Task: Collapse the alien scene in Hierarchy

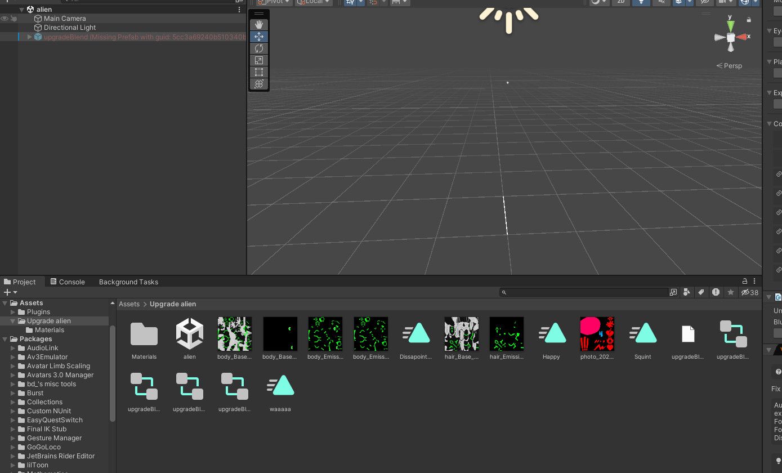Action: pyautogui.click(x=22, y=10)
